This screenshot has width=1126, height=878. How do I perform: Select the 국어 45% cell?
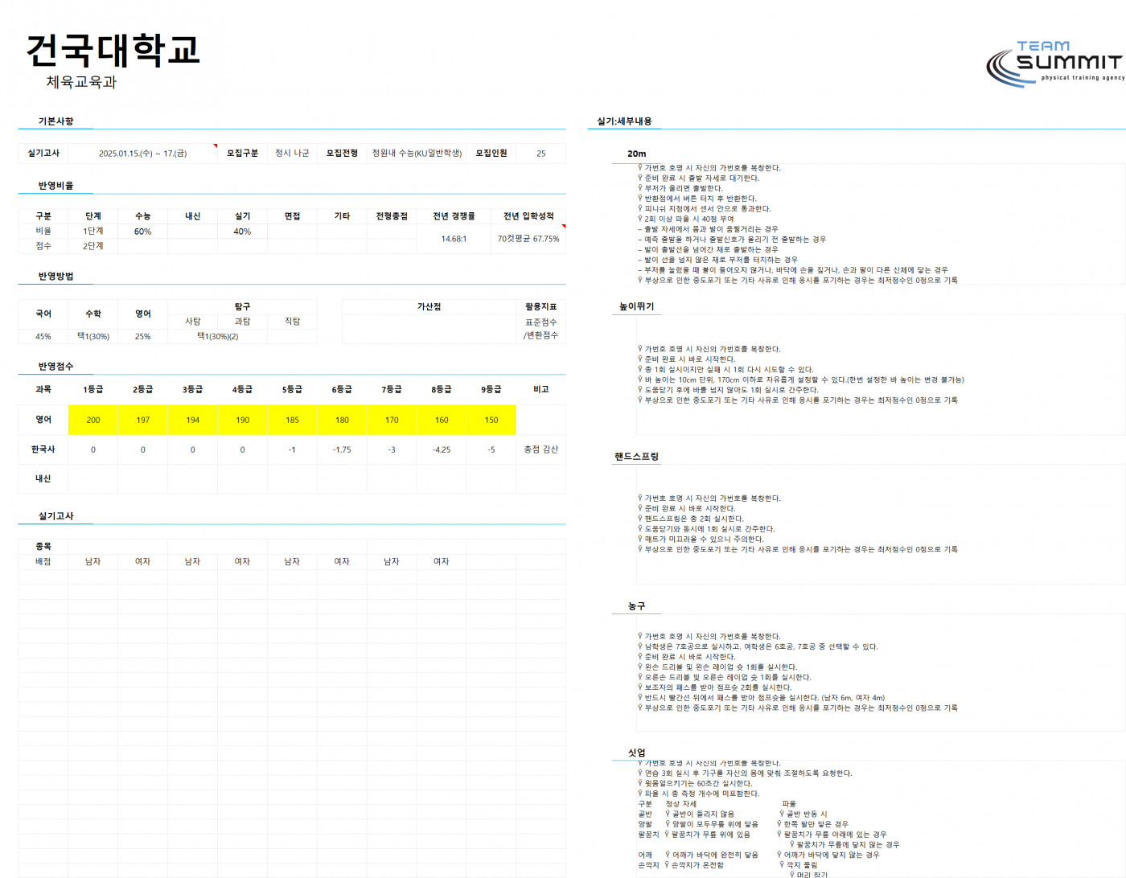pos(43,337)
